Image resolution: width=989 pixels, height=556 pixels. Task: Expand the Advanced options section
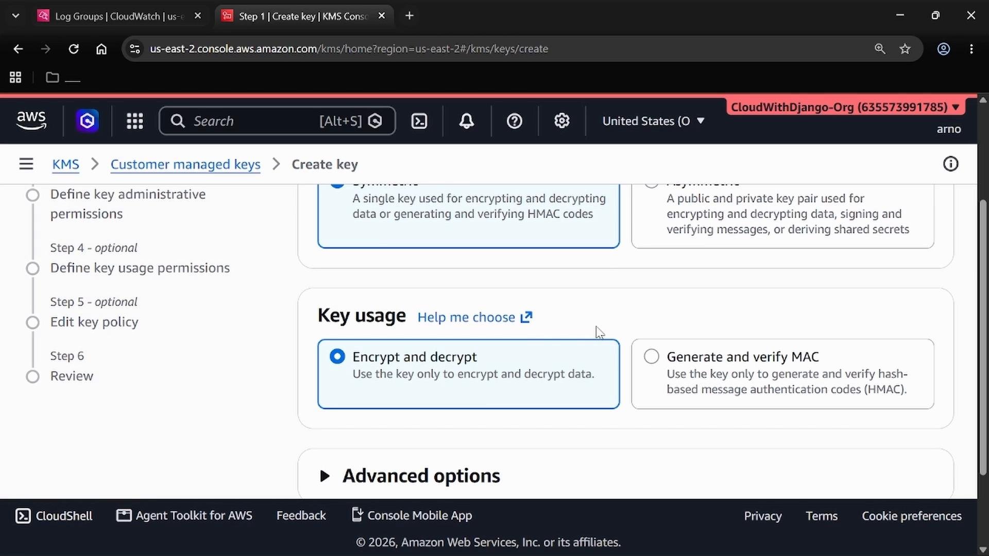pos(410,476)
